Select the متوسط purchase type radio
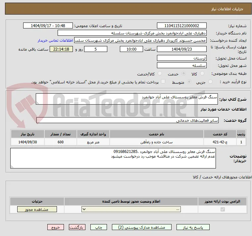The image size is (252, 236). tap(189, 82)
